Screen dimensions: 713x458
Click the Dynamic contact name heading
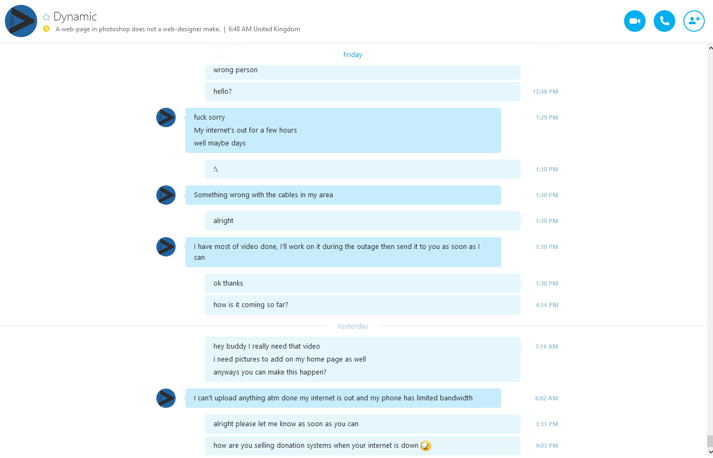(x=75, y=17)
